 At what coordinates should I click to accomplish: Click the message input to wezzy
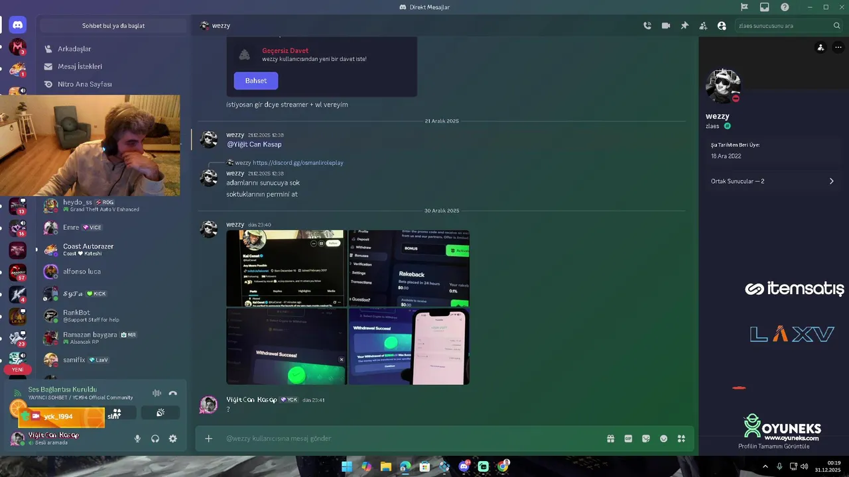click(x=411, y=439)
